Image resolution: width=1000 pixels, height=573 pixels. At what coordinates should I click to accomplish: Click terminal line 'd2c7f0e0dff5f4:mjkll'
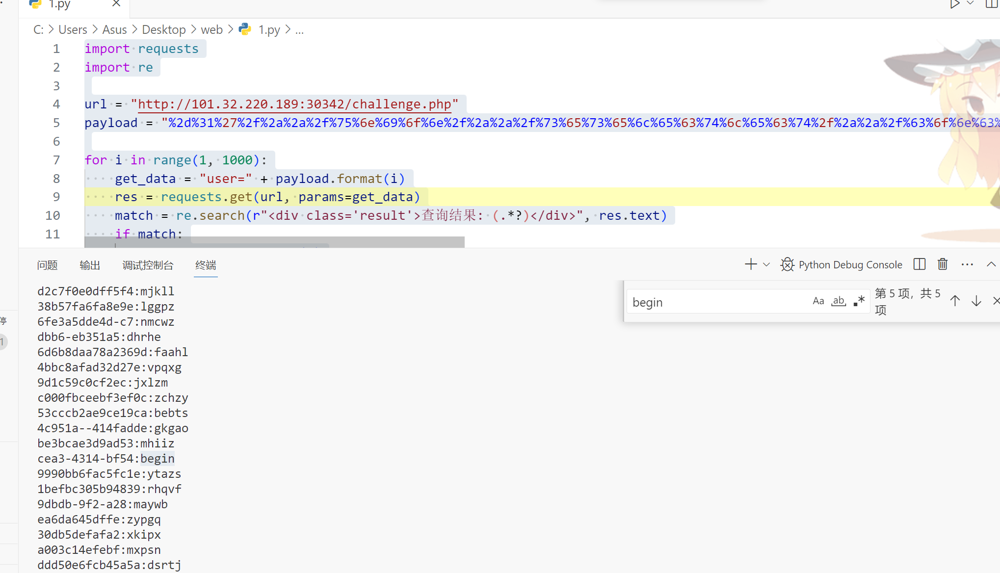[105, 291]
